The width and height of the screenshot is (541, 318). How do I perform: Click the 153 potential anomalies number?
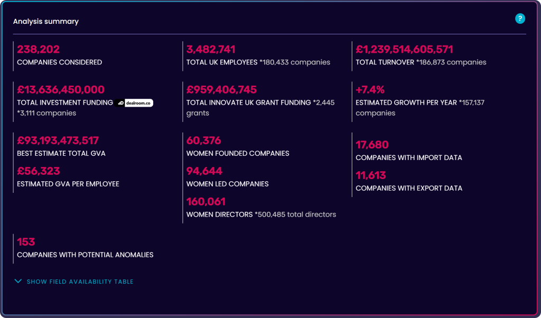point(26,242)
